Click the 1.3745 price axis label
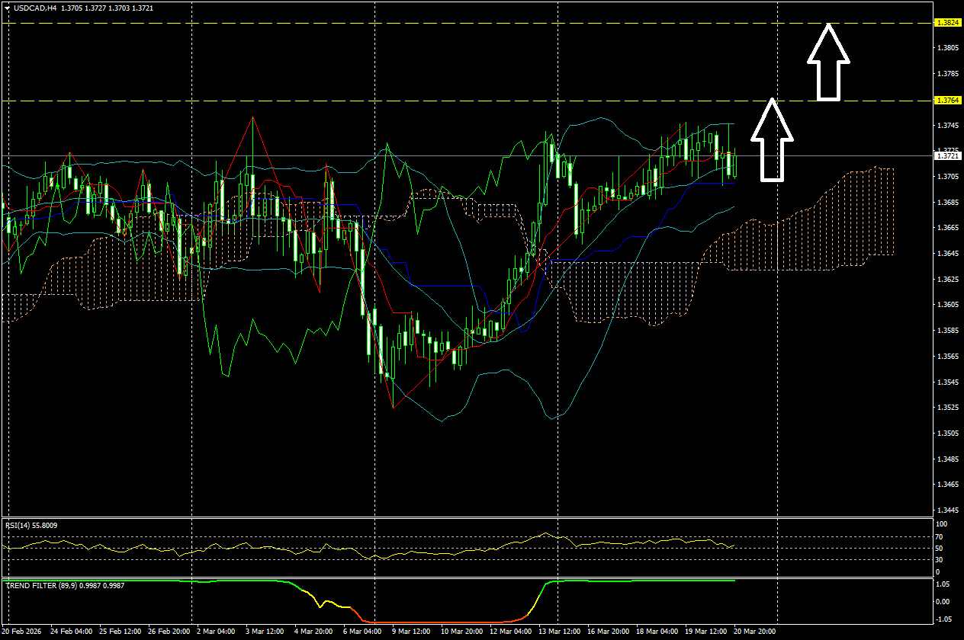The image size is (964, 640). tap(947, 125)
